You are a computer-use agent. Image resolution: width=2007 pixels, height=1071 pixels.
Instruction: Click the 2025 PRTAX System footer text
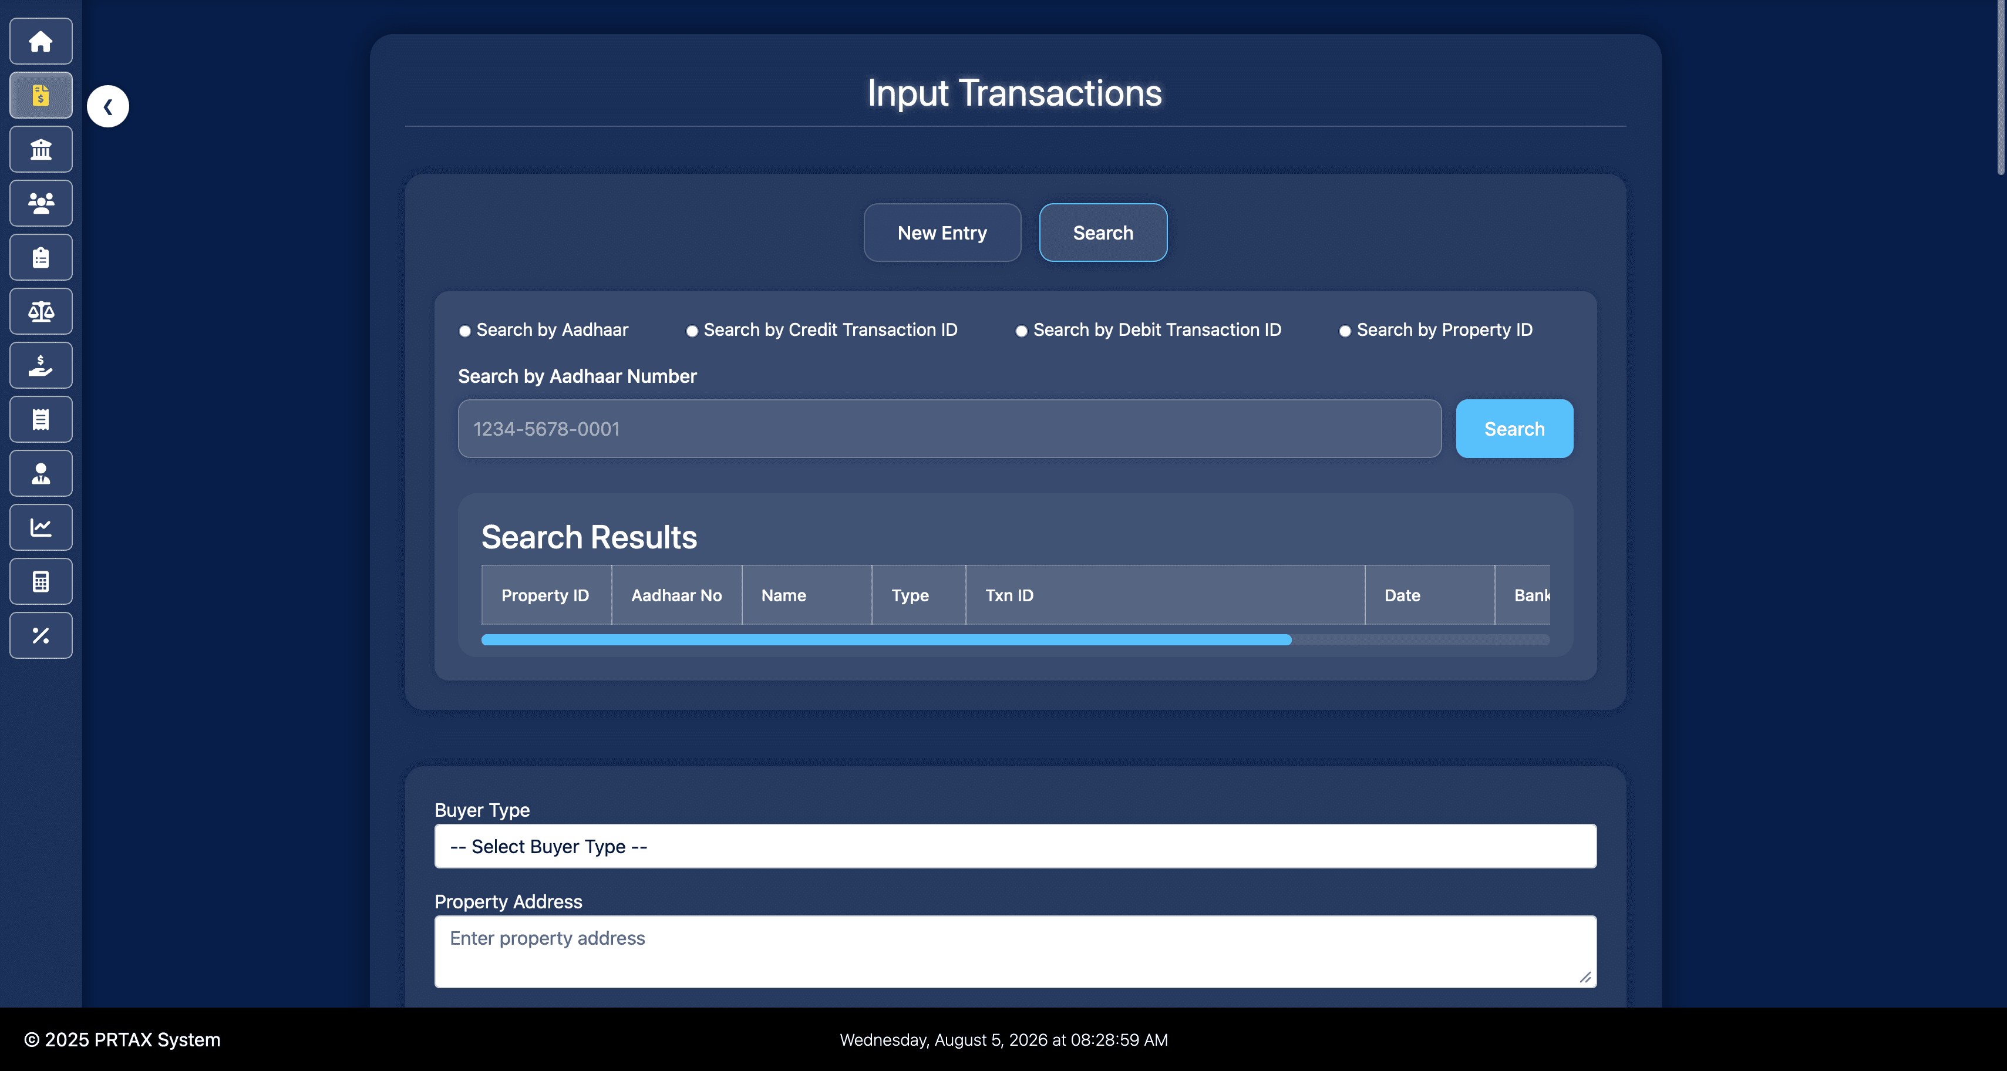[x=122, y=1040]
